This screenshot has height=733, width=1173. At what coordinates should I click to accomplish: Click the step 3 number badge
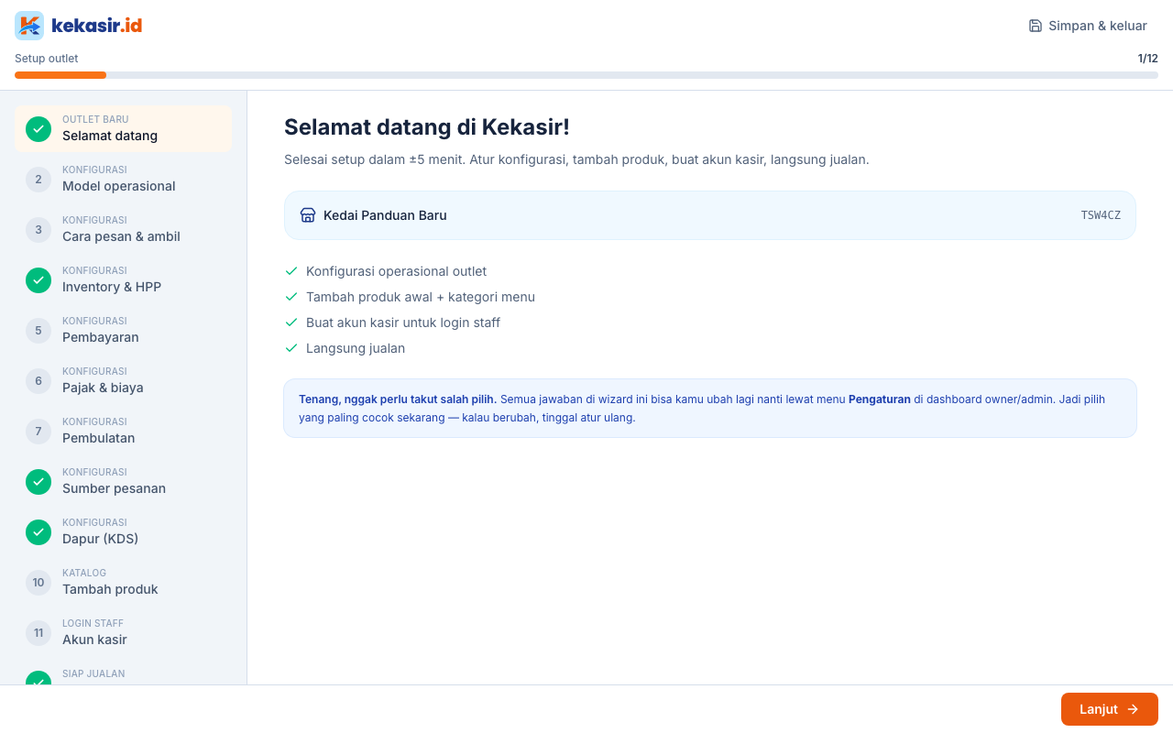tap(38, 229)
